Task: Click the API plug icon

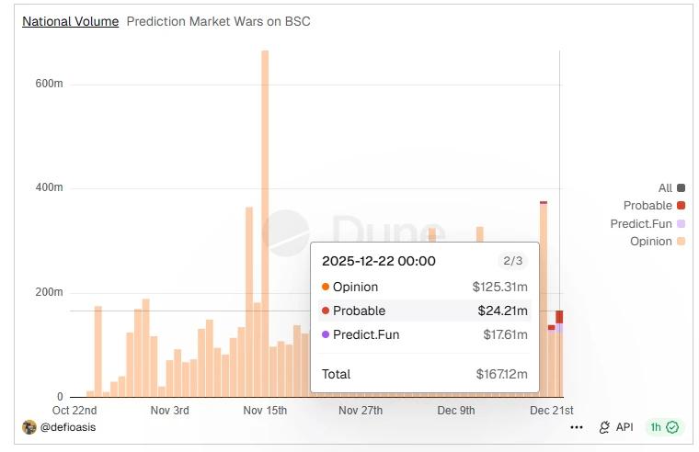Action: 604,427
